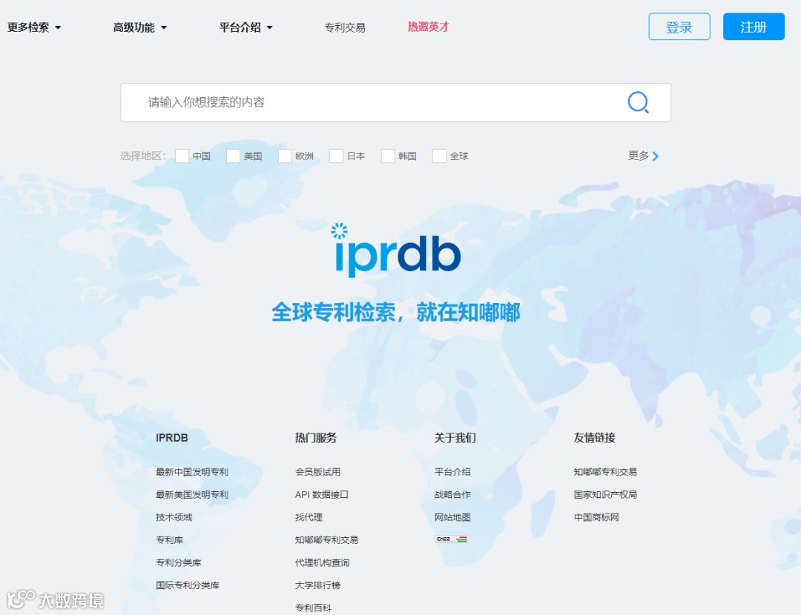The image size is (801, 615).
Task: Open 专利百科 link
Action: pos(313,608)
